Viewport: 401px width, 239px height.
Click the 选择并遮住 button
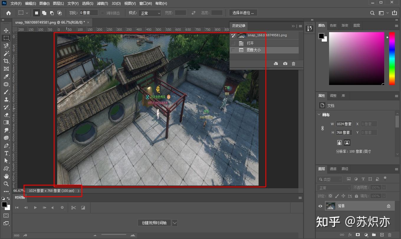[x=243, y=13]
